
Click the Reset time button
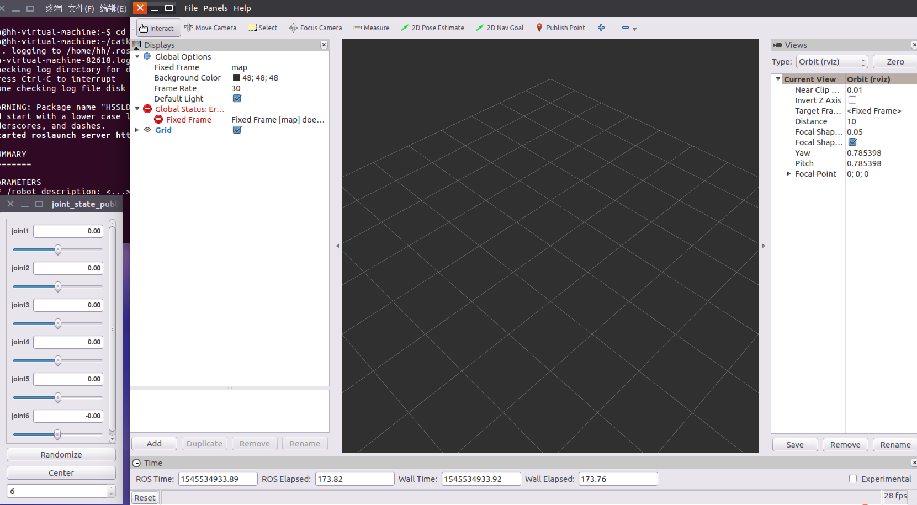(145, 498)
